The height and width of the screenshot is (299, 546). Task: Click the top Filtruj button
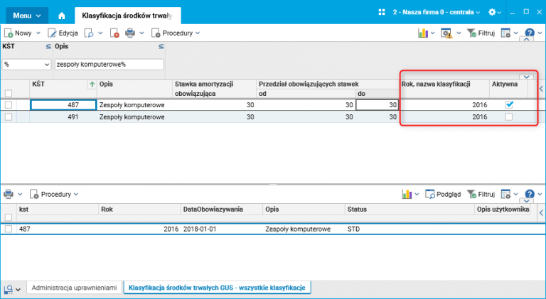click(481, 33)
